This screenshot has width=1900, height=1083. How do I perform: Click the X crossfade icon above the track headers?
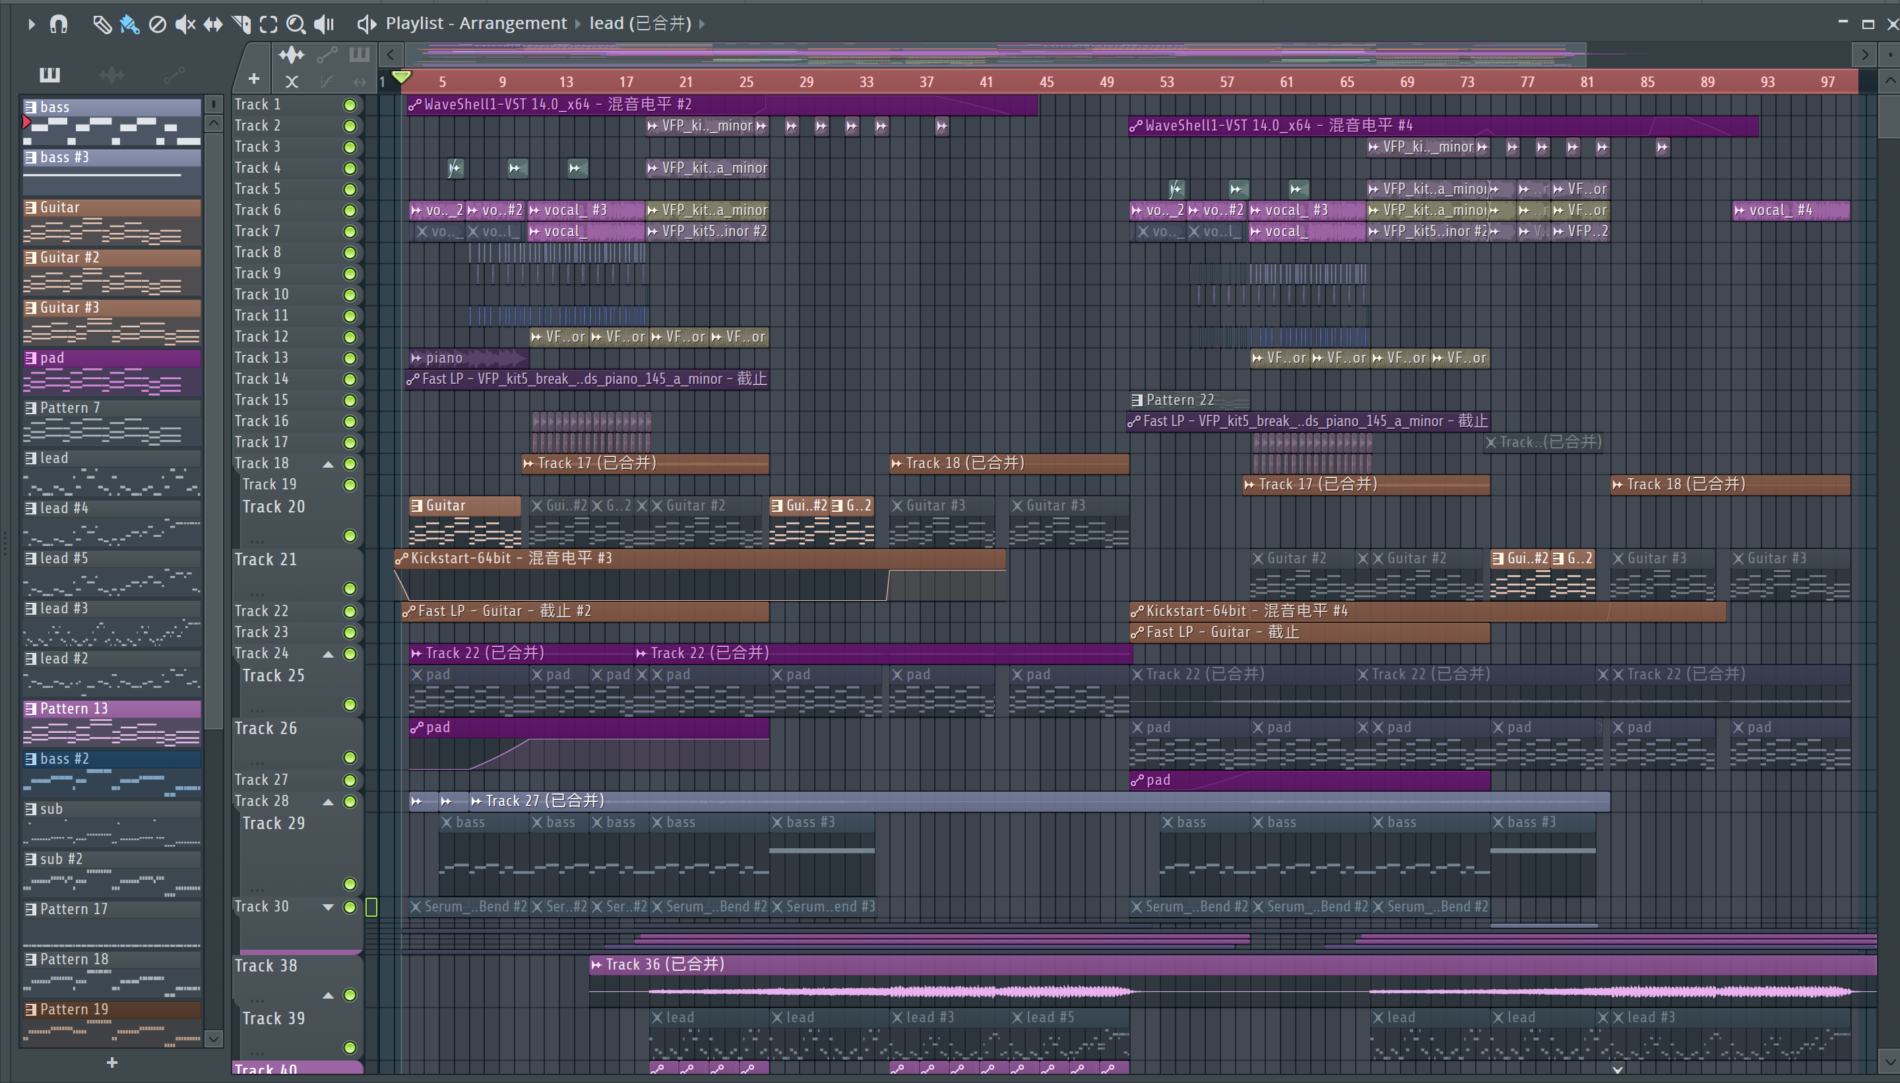pyautogui.click(x=292, y=81)
